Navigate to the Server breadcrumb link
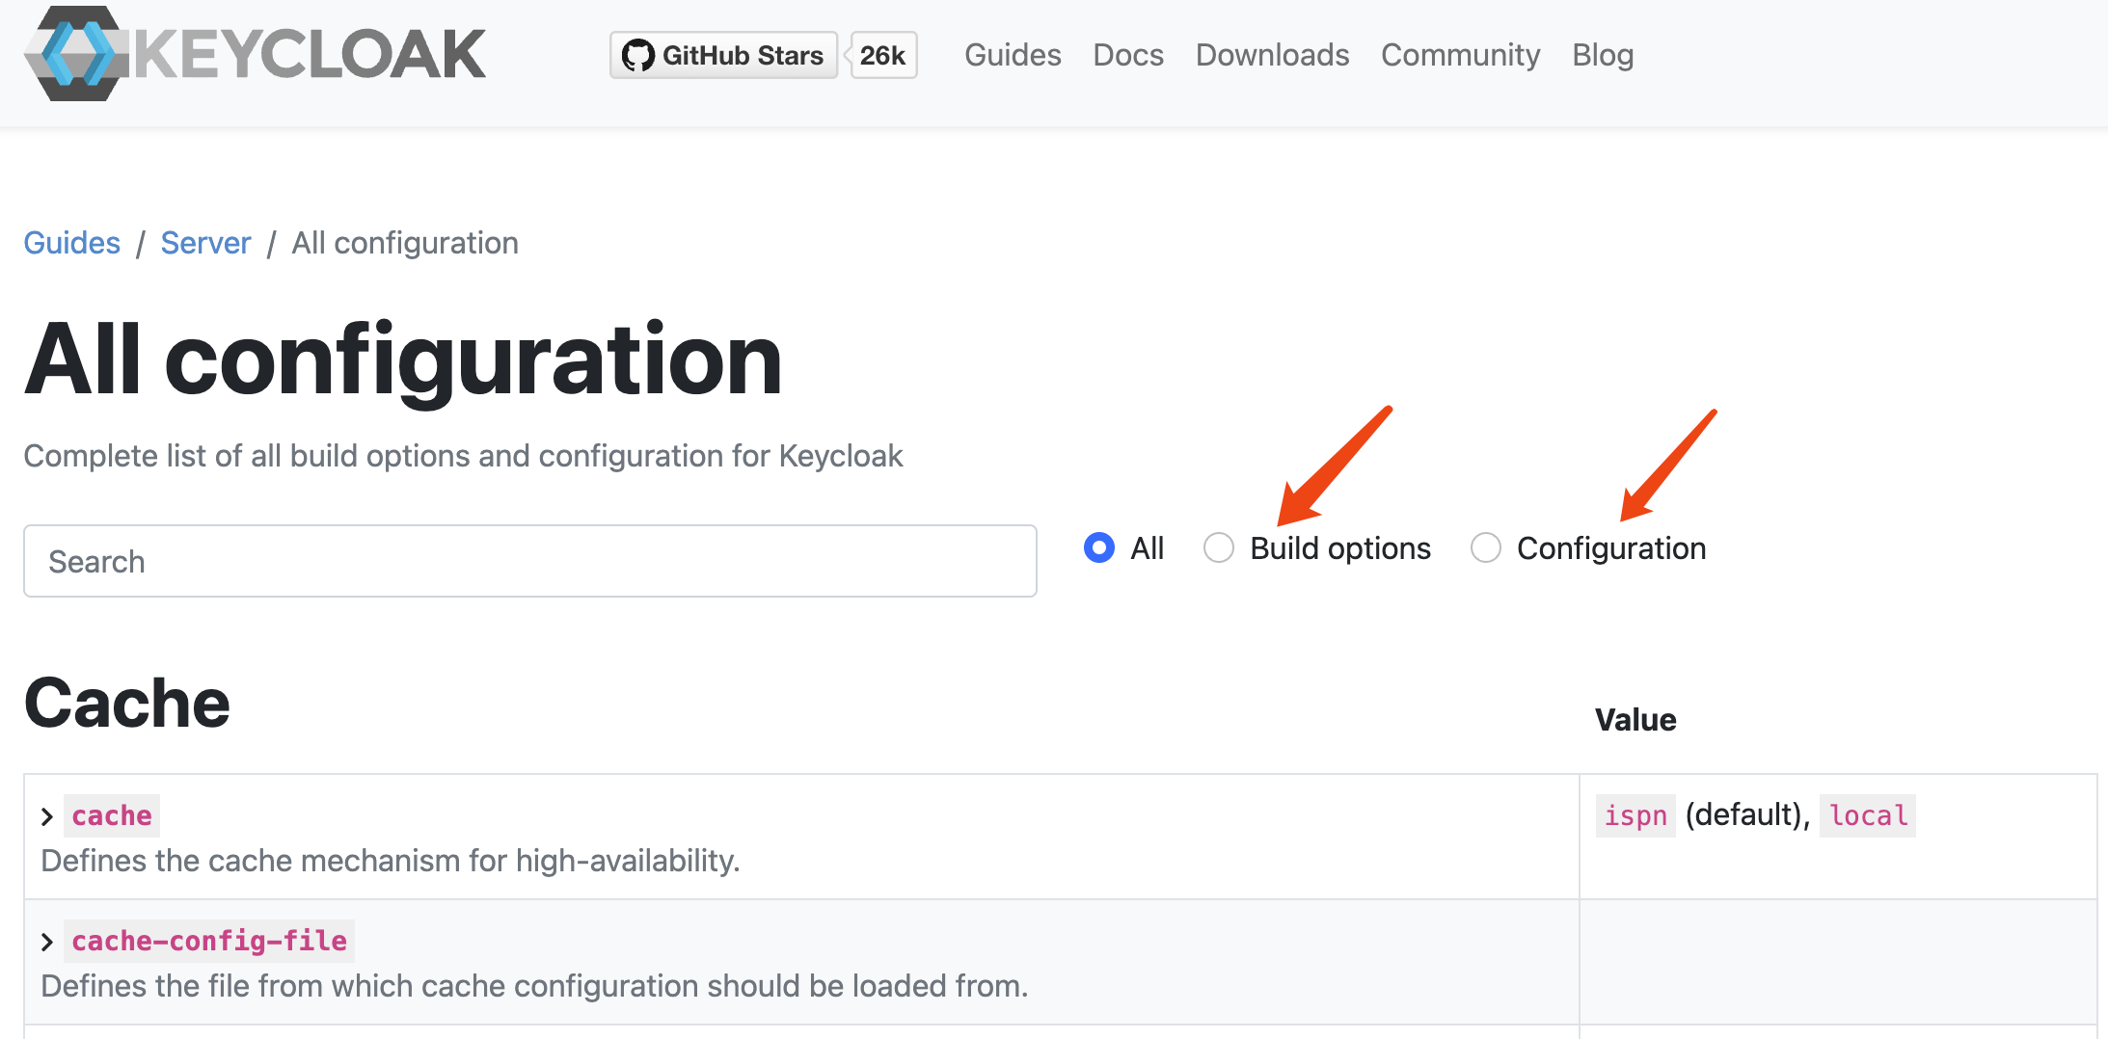Screen dimensions: 2108x1039 click(205, 243)
